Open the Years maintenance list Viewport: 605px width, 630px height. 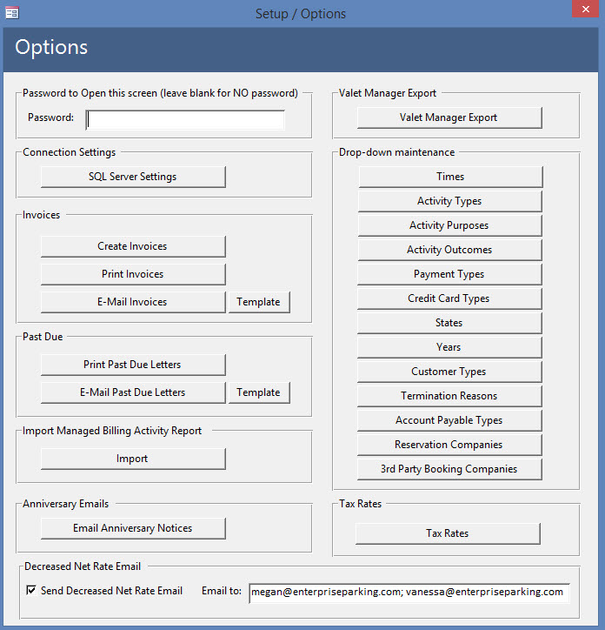click(x=449, y=347)
